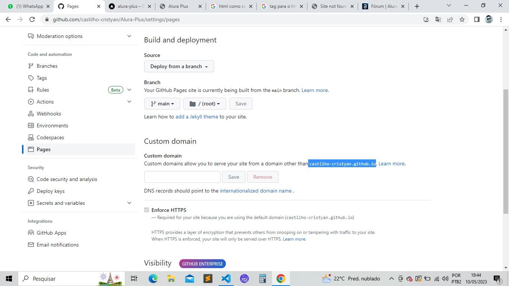Select the Moderation options icon
The height and width of the screenshot is (286, 509).
(x=31, y=36)
